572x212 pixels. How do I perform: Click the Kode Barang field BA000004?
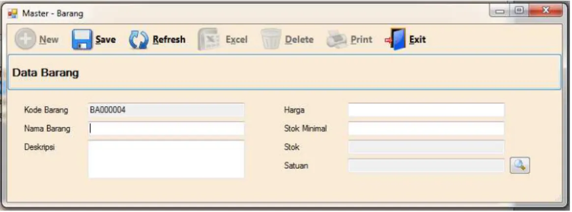coord(167,110)
